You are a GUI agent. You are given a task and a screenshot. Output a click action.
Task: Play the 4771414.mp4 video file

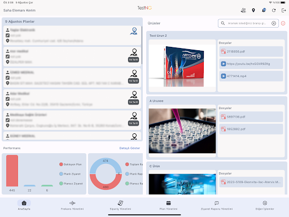(251, 76)
